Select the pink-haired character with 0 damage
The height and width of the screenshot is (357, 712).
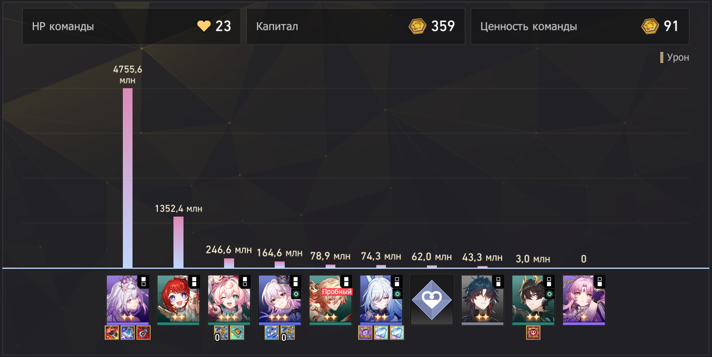tap(584, 300)
